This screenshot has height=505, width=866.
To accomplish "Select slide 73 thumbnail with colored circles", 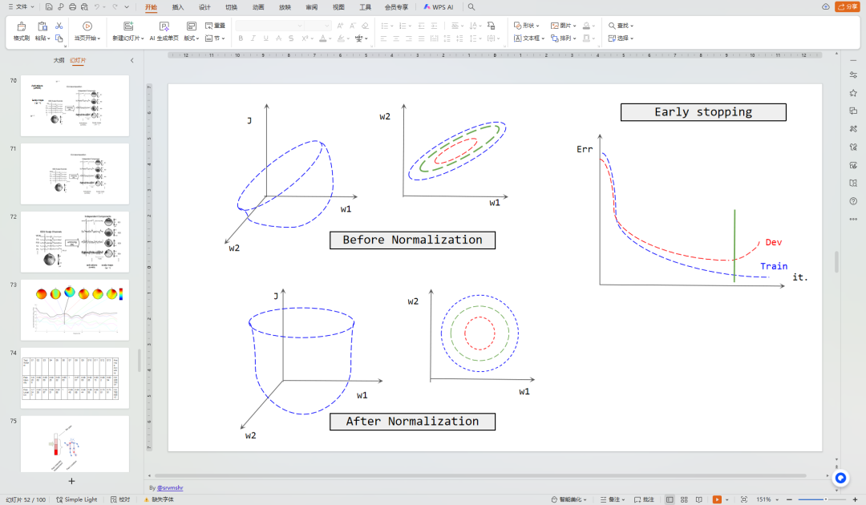I will click(x=75, y=309).
